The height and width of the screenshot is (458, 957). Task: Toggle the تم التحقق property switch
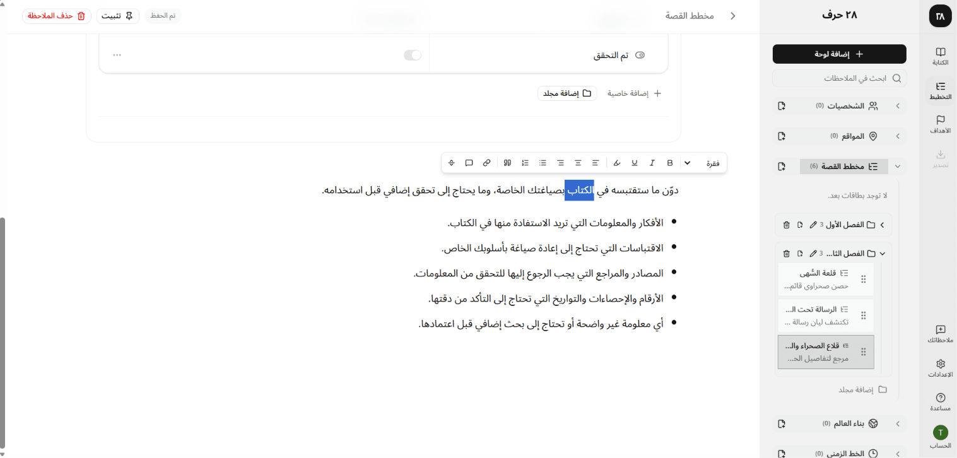(413, 56)
